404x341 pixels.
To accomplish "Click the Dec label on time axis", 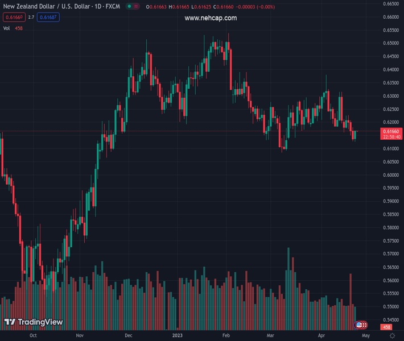I will click(129, 336).
